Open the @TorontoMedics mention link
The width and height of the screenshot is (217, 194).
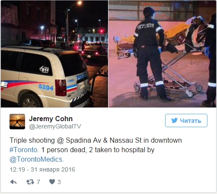[37, 160]
